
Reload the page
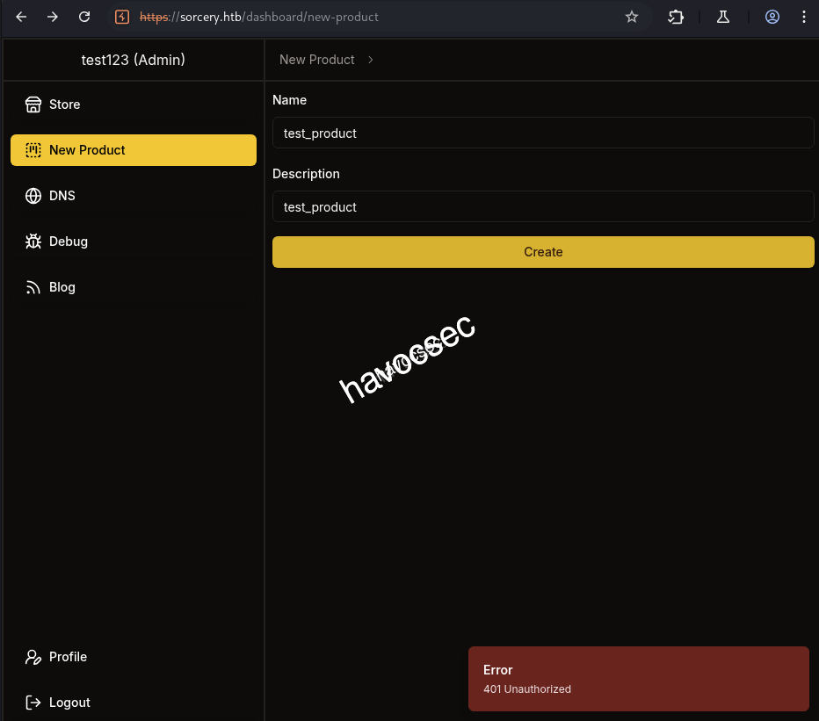[84, 17]
